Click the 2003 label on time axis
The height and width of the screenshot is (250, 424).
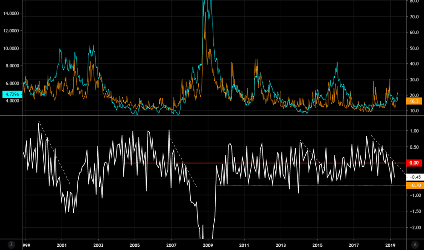98,245
